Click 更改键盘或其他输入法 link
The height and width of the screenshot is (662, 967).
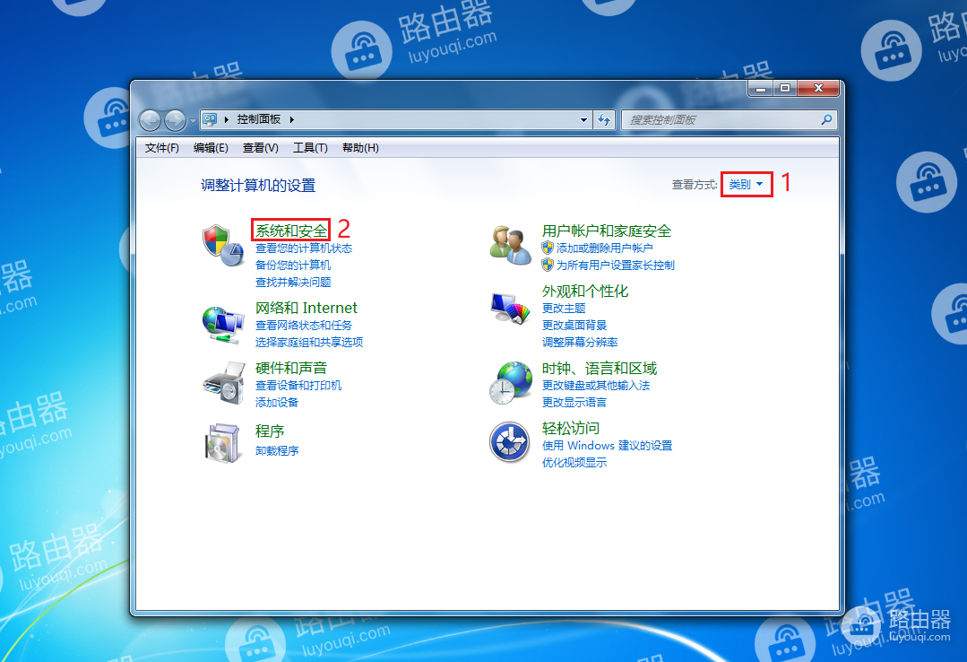coord(596,386)
